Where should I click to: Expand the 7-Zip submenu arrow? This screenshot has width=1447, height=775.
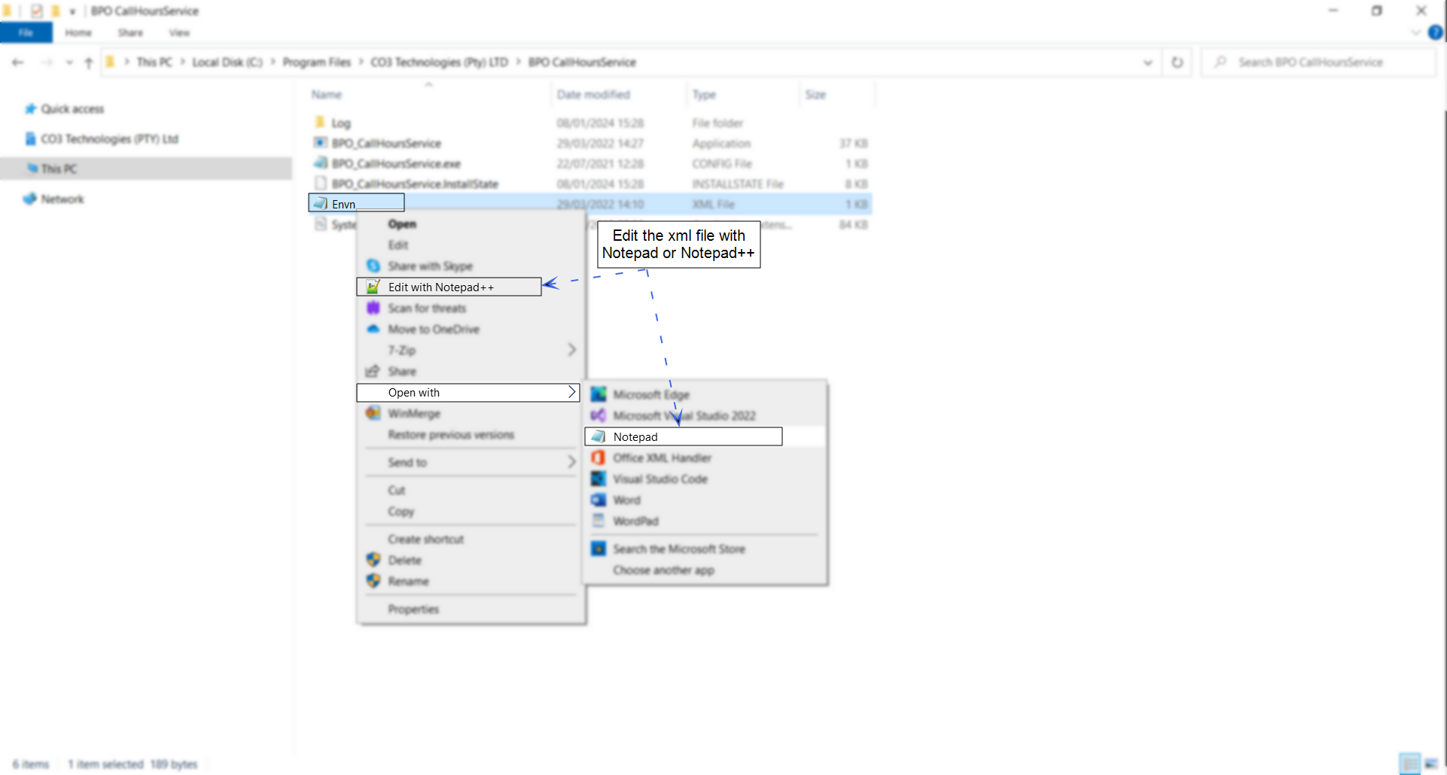click(571, 350)
